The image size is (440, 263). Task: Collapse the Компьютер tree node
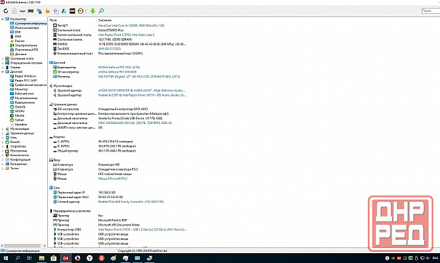coord(3,19)
